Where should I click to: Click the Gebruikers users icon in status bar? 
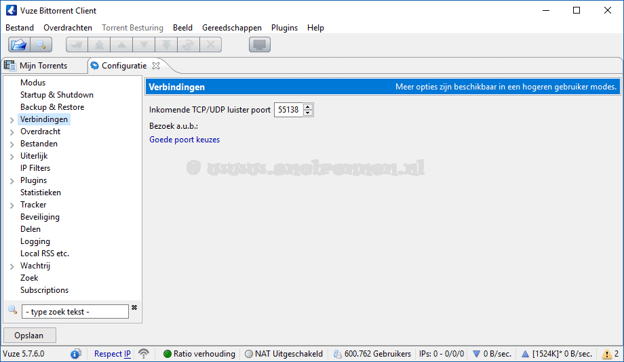(338, 354)
